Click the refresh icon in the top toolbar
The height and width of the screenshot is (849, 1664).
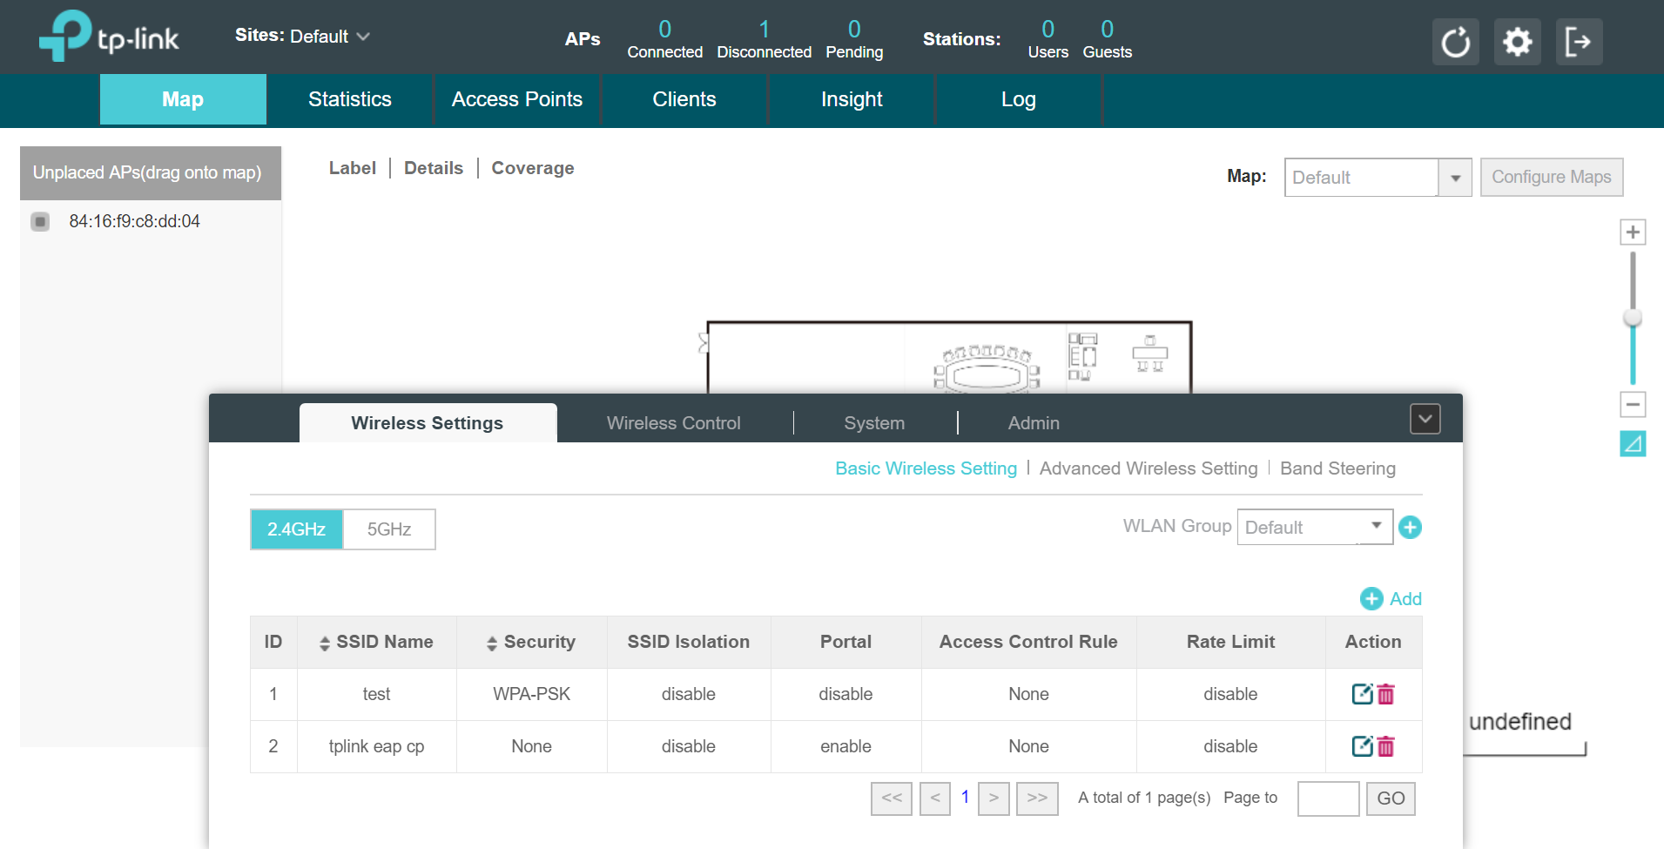[1455, 41]
